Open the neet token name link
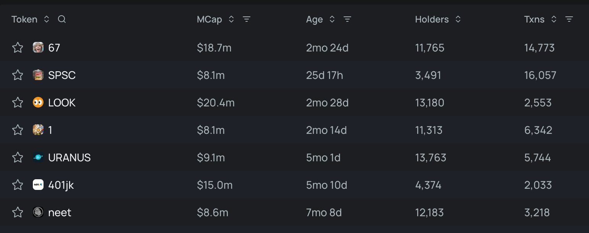 60,212
